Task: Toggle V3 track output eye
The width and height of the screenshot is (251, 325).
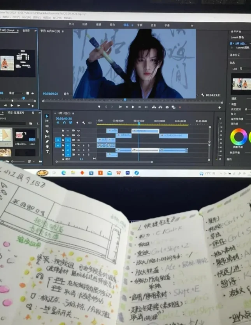Action: [x=79, y=130]
